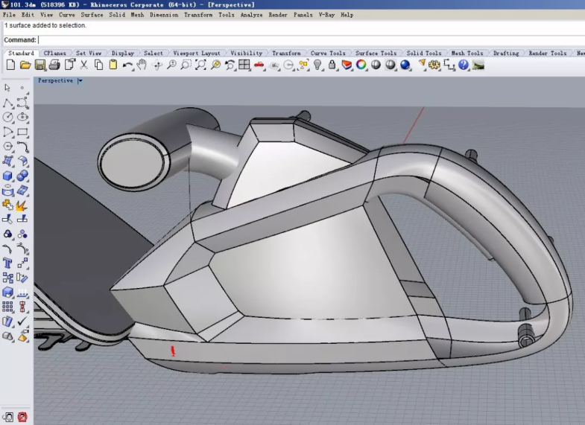Open the Transform menu
Viewport: 585px width, 425px height.
click(197, 15)
